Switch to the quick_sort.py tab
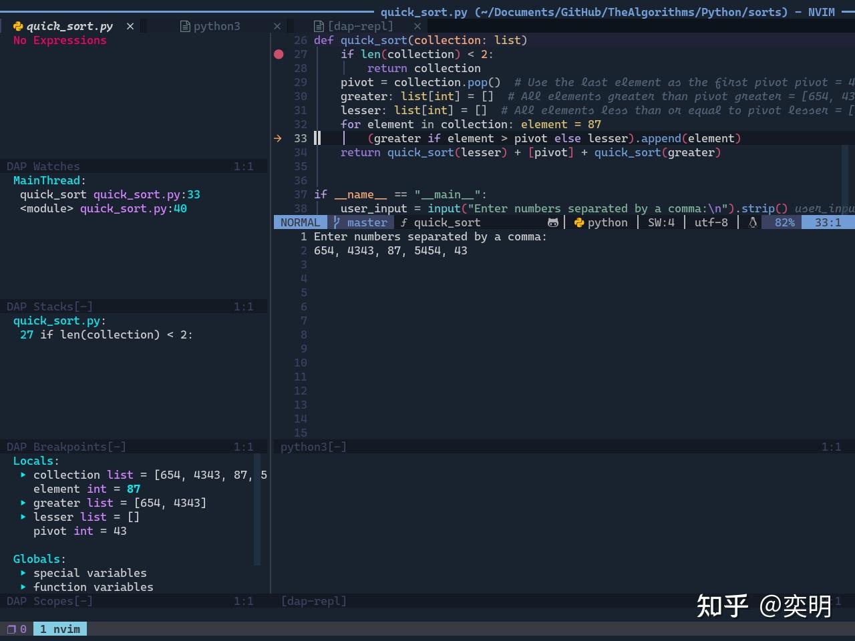Screen dimensions: 855x641 click(69, 26)
